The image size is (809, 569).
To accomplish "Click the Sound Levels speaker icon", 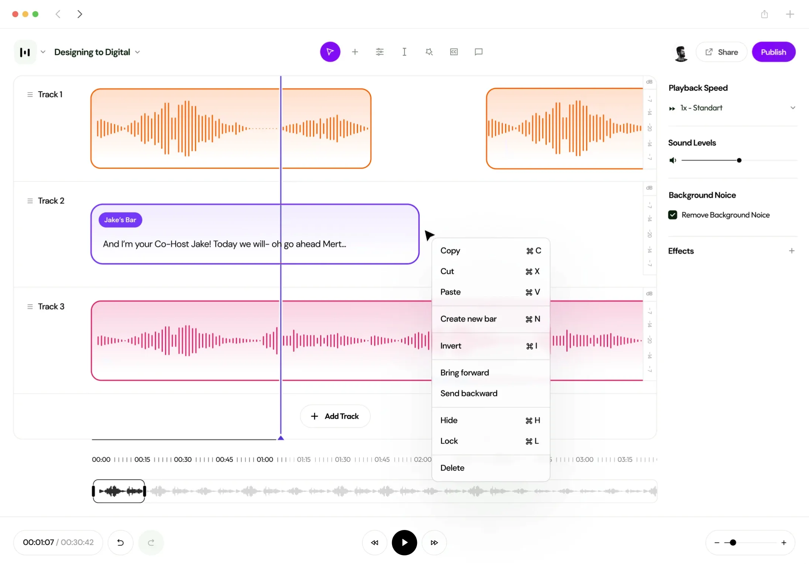I will (673, 160).
